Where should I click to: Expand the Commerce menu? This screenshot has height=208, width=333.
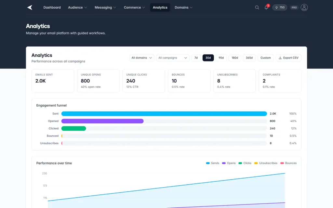pos(134,7)
